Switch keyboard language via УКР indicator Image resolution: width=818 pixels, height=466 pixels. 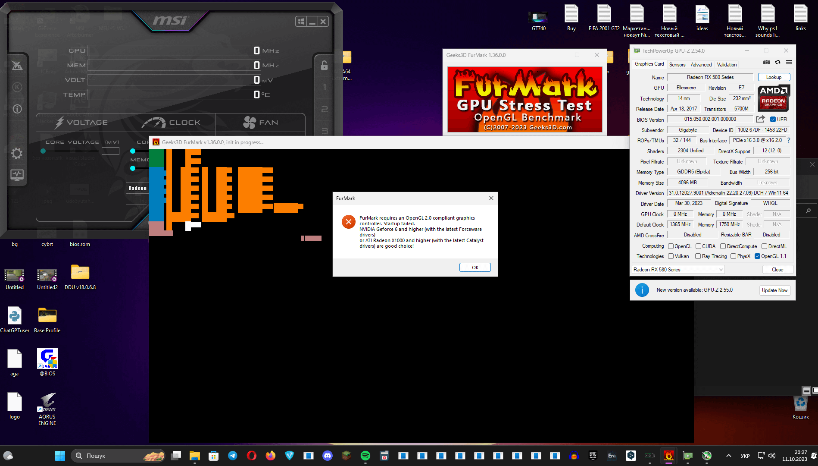click(745, 456)
